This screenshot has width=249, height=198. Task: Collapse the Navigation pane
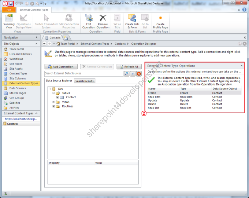pos(37,37)
